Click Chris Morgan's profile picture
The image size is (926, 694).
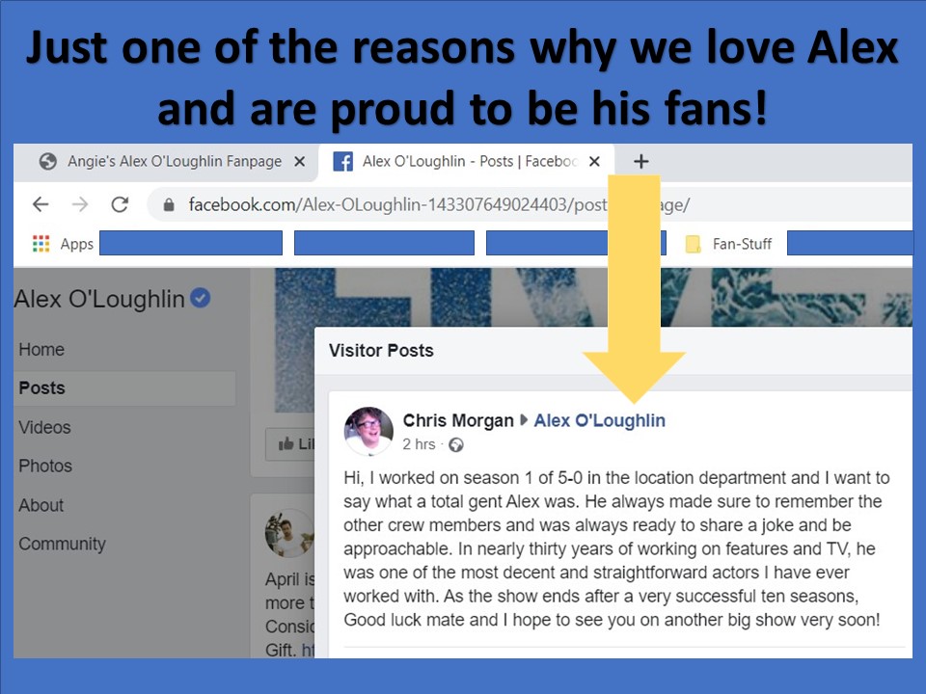tap(368, 431)
